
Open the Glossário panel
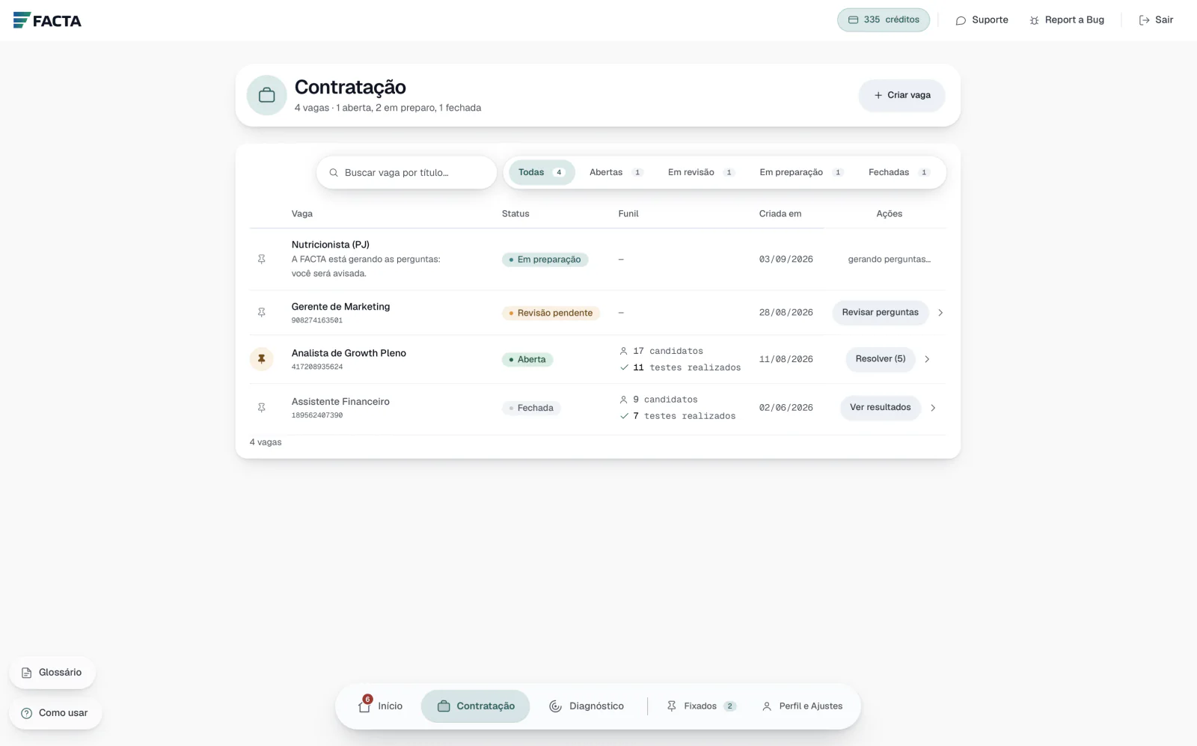point(52,673)
